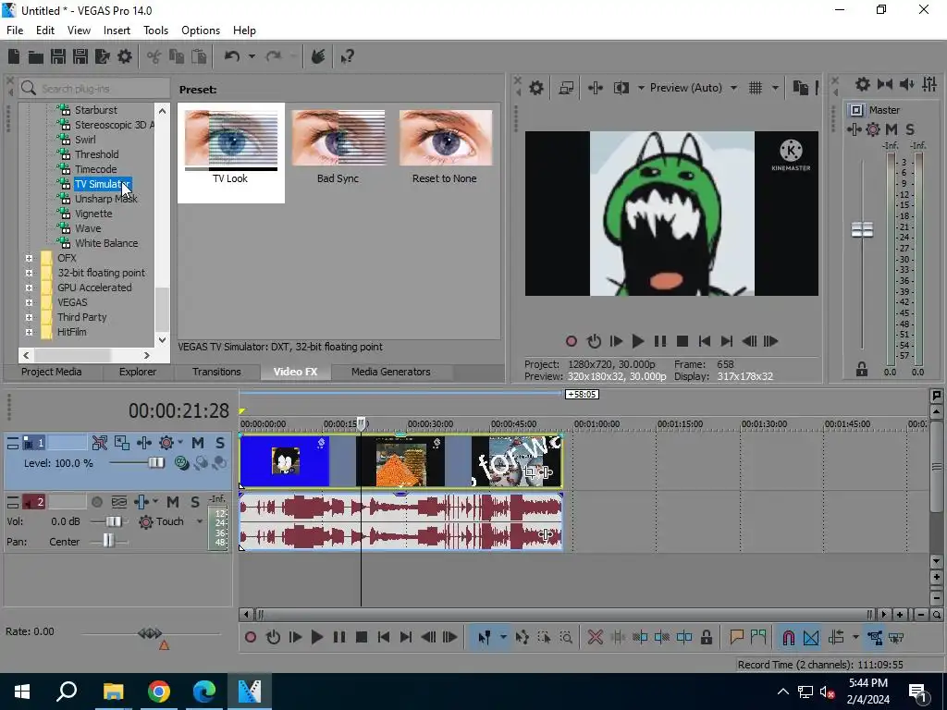Click Record in the timeline transport bar
Screen dimensions: 947x710
[251, 638]
